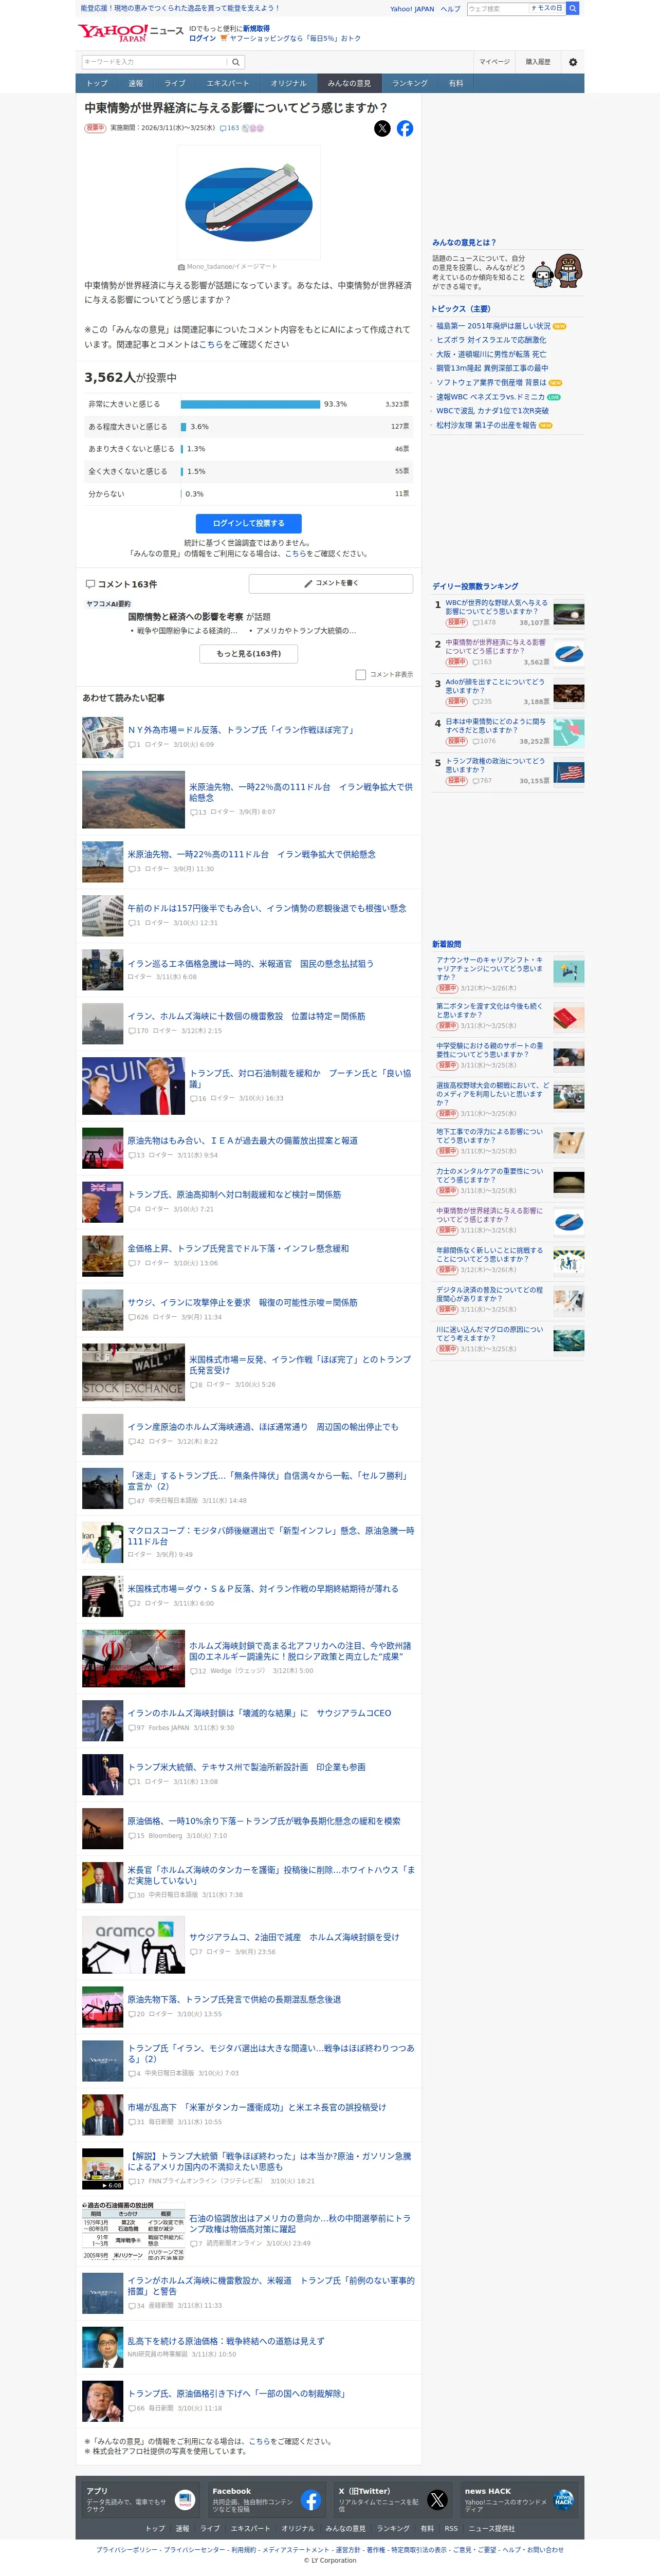Open article '金価格上昇、トランプ氏発言でドル下落'
Viewport: 660px width, 2576px height.
tap(238, 1249)
